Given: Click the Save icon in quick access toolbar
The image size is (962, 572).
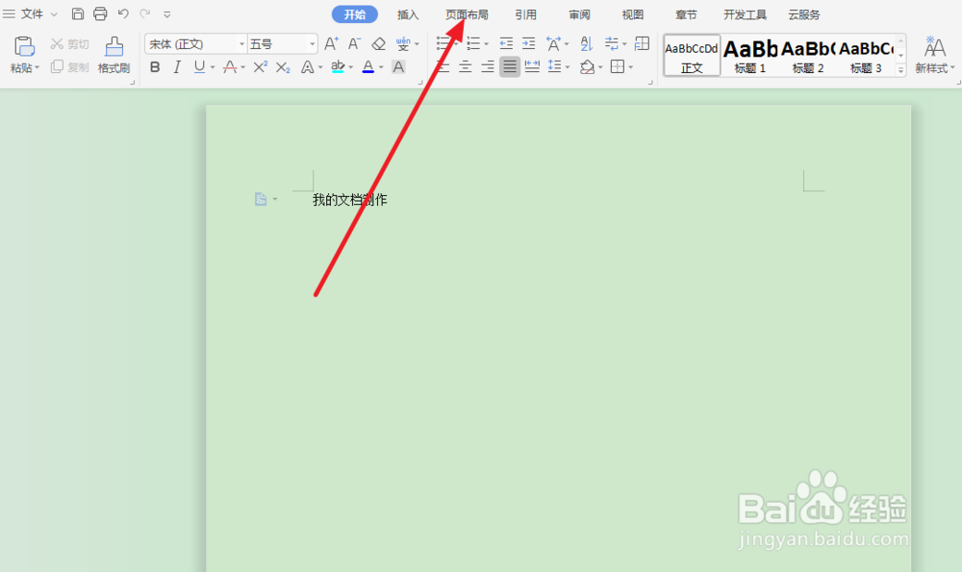Looking at the screenshot, I should (78, 13).
